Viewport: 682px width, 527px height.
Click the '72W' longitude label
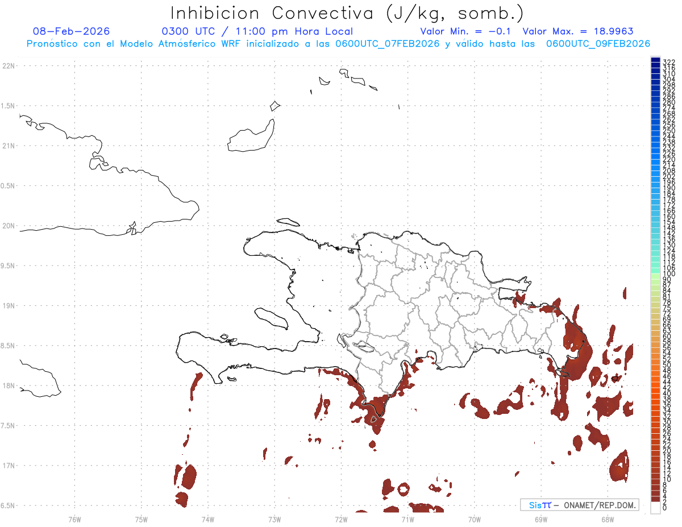(341, 519)
